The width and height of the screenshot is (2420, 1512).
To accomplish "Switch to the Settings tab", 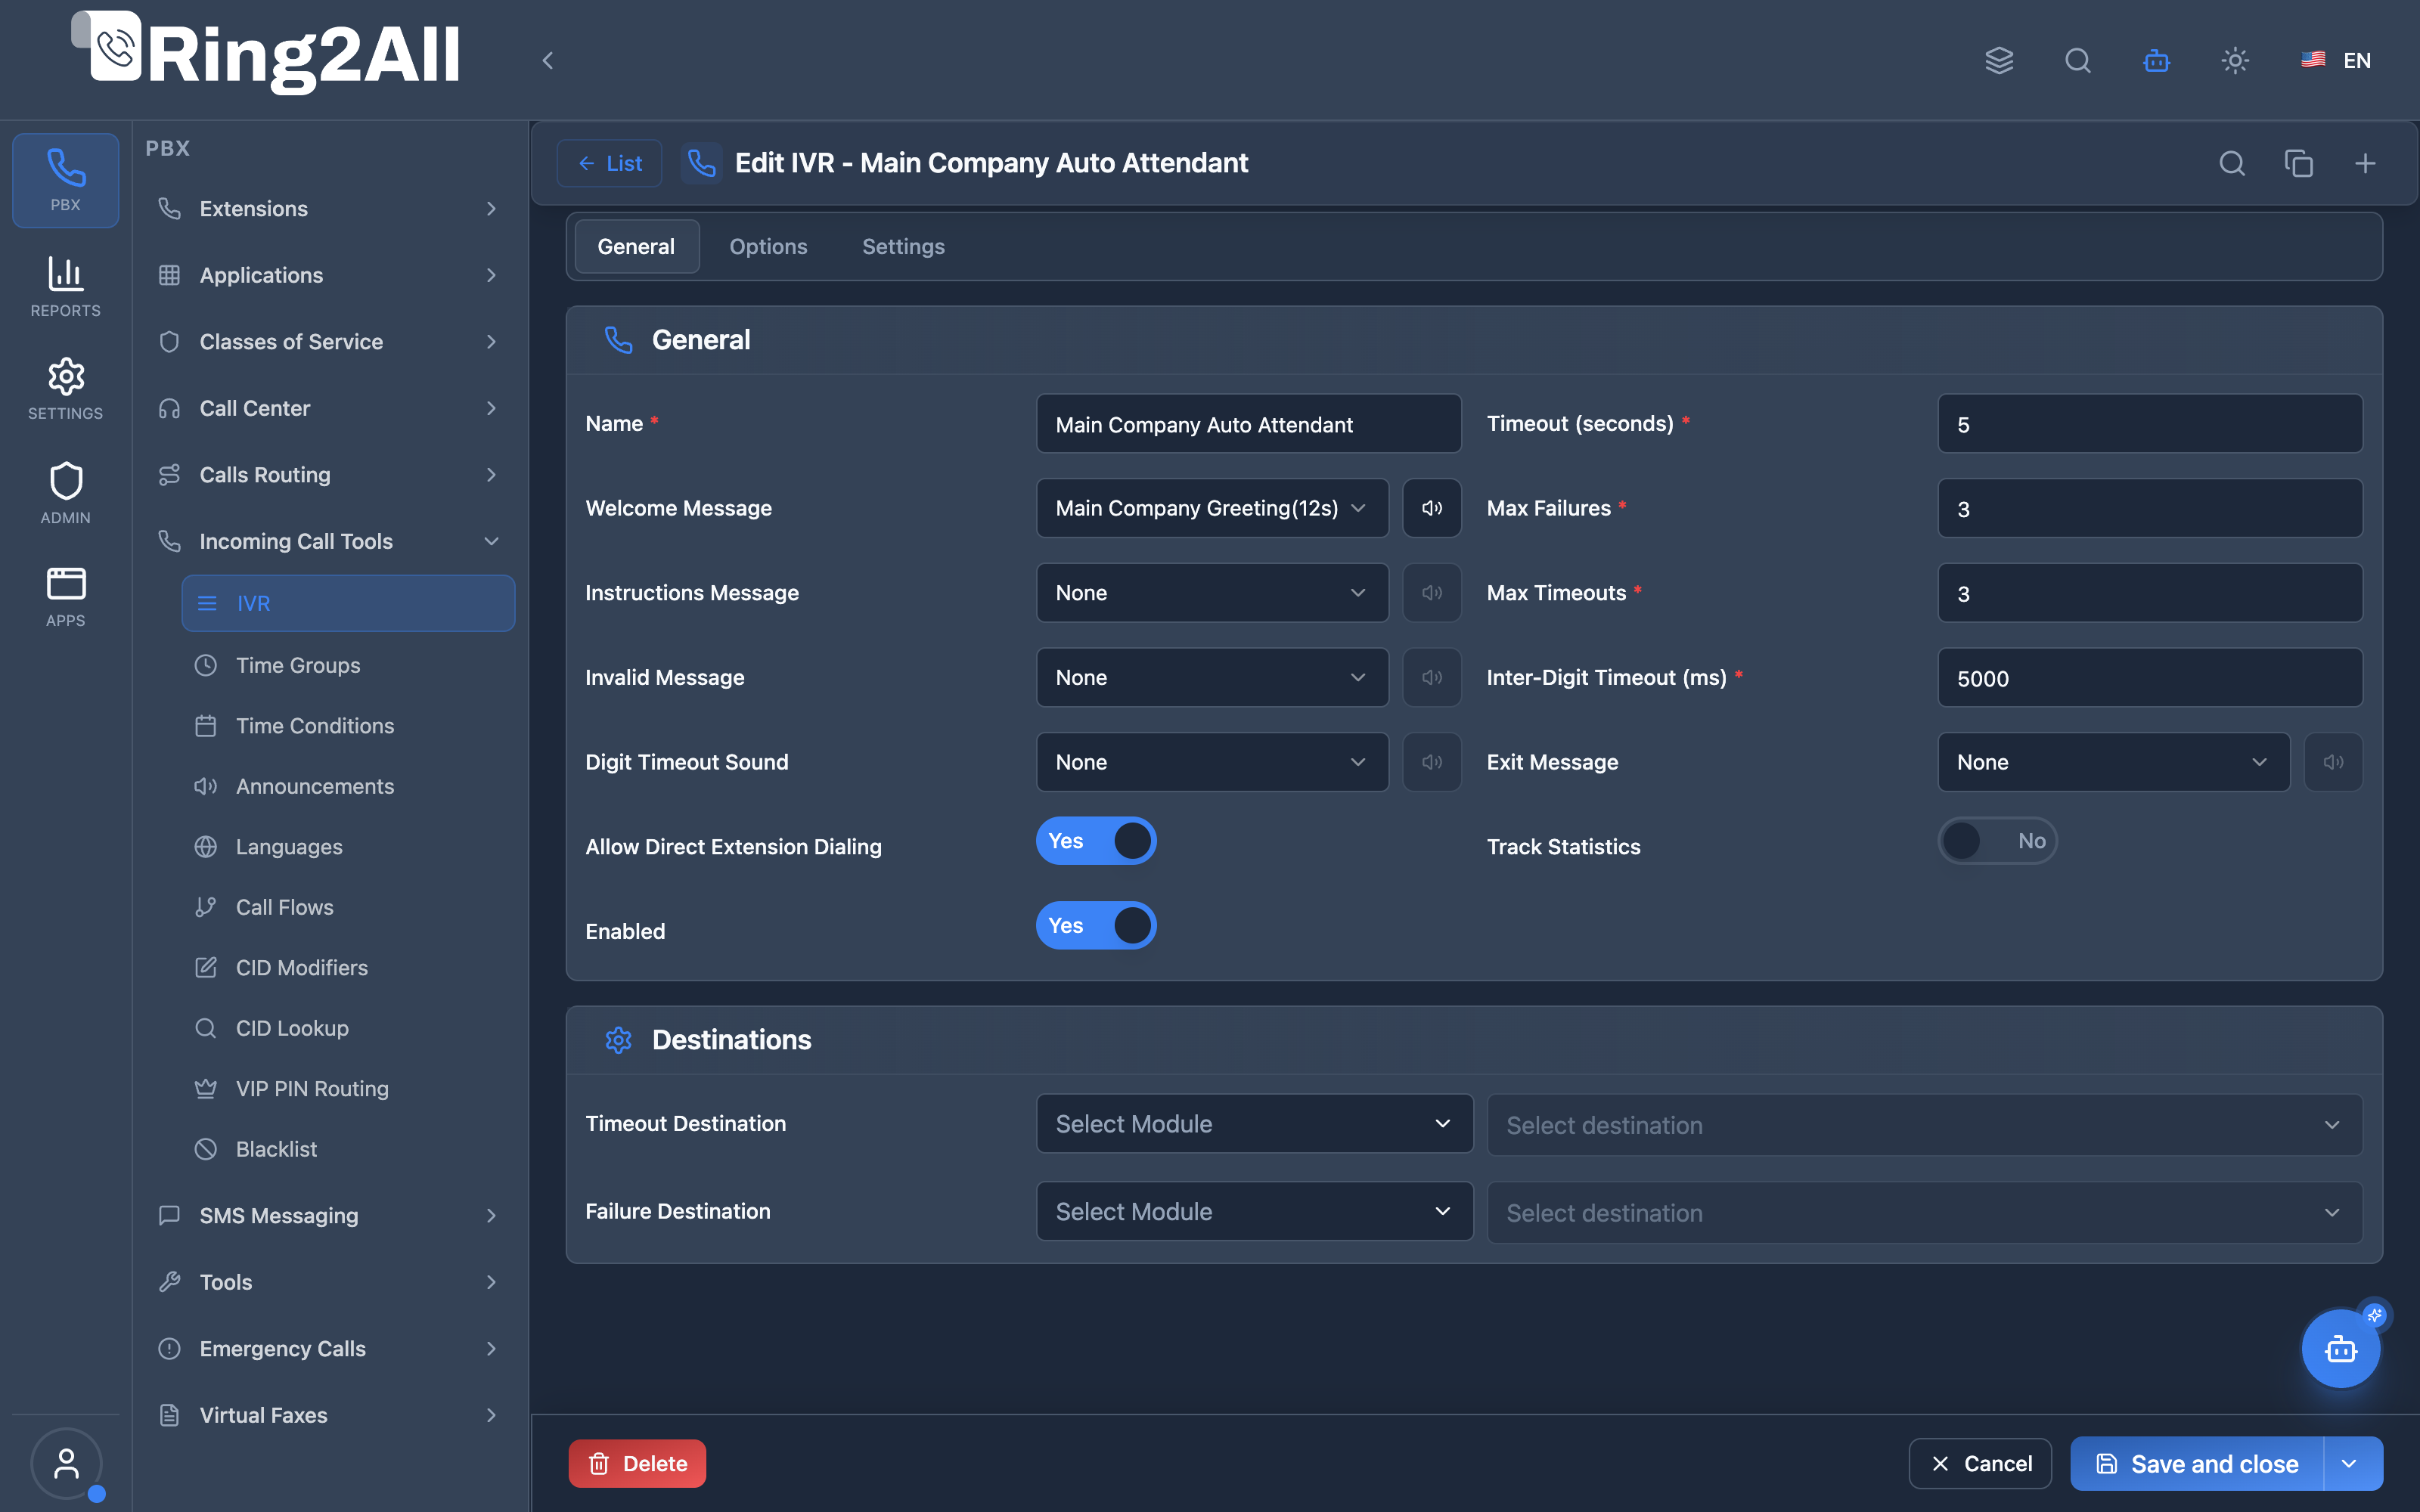I will (903, 246).
